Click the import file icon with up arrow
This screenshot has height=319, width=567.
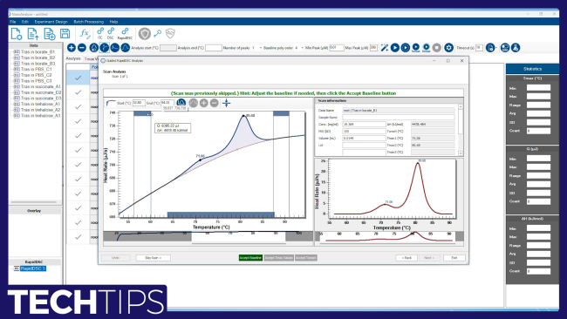coord(33,34)
